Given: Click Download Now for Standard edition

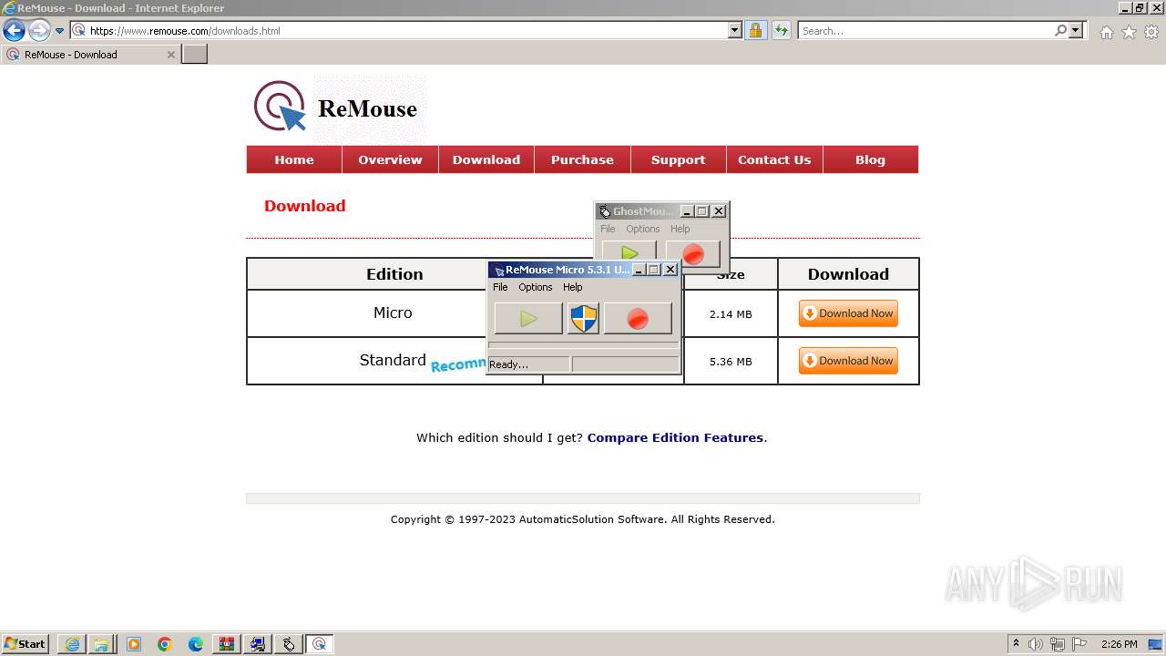Looking at the screenshot, I should (848, 361).
